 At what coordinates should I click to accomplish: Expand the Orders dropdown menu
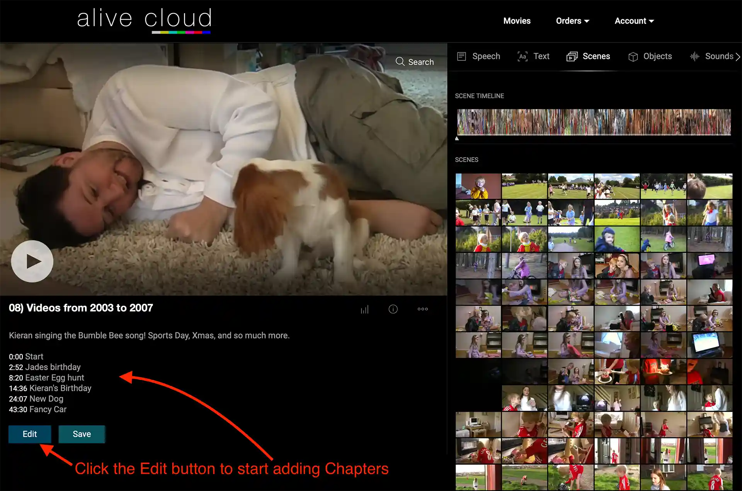tap(572, 21)
